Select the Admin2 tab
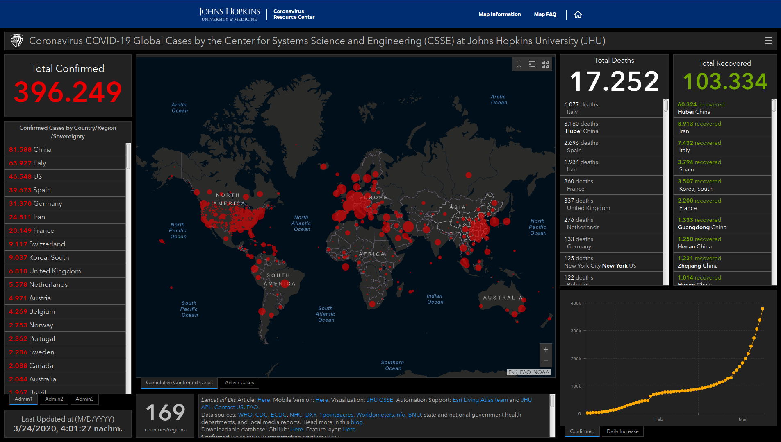Viewport: 781px width, 442px height. click(54, 399)
